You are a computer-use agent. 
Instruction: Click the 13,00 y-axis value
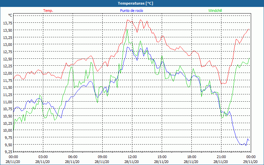(8, 45)
